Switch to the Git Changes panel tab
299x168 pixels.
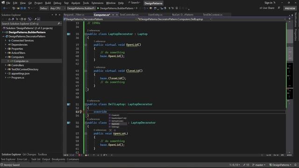coord(29,154)
